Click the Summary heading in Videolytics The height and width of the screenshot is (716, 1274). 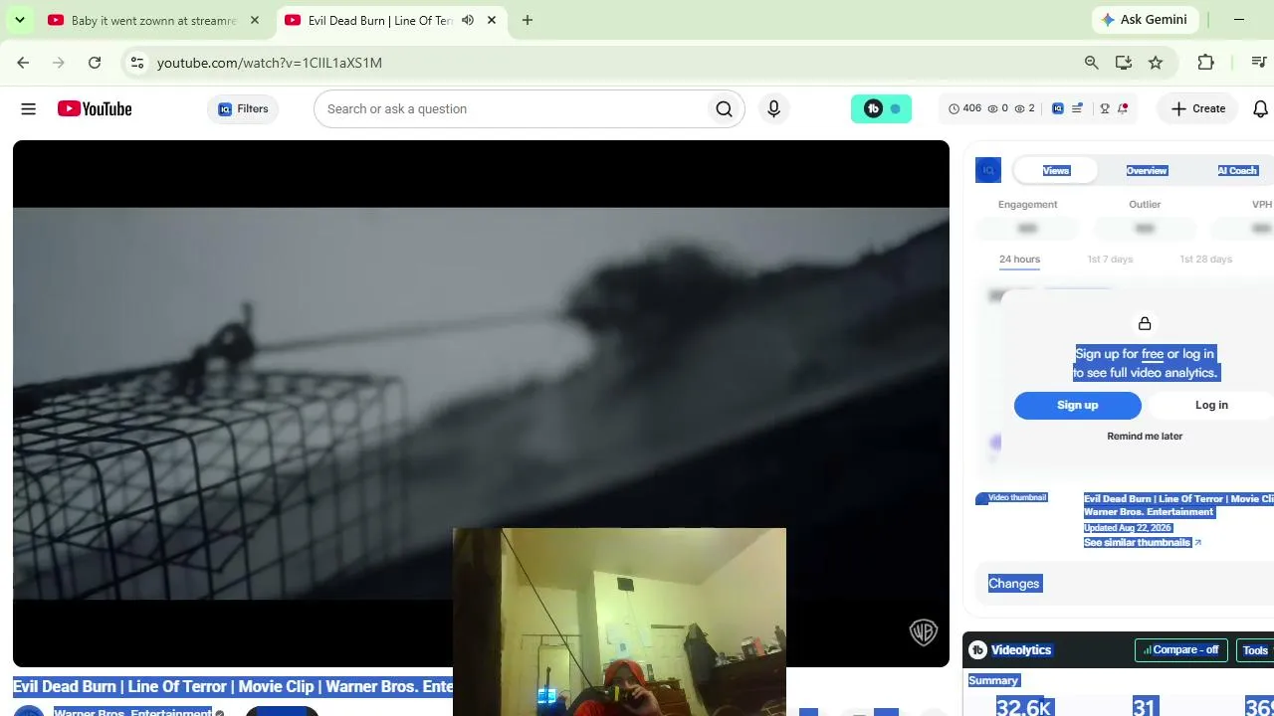pyautogui.click(x=993, y=681)
